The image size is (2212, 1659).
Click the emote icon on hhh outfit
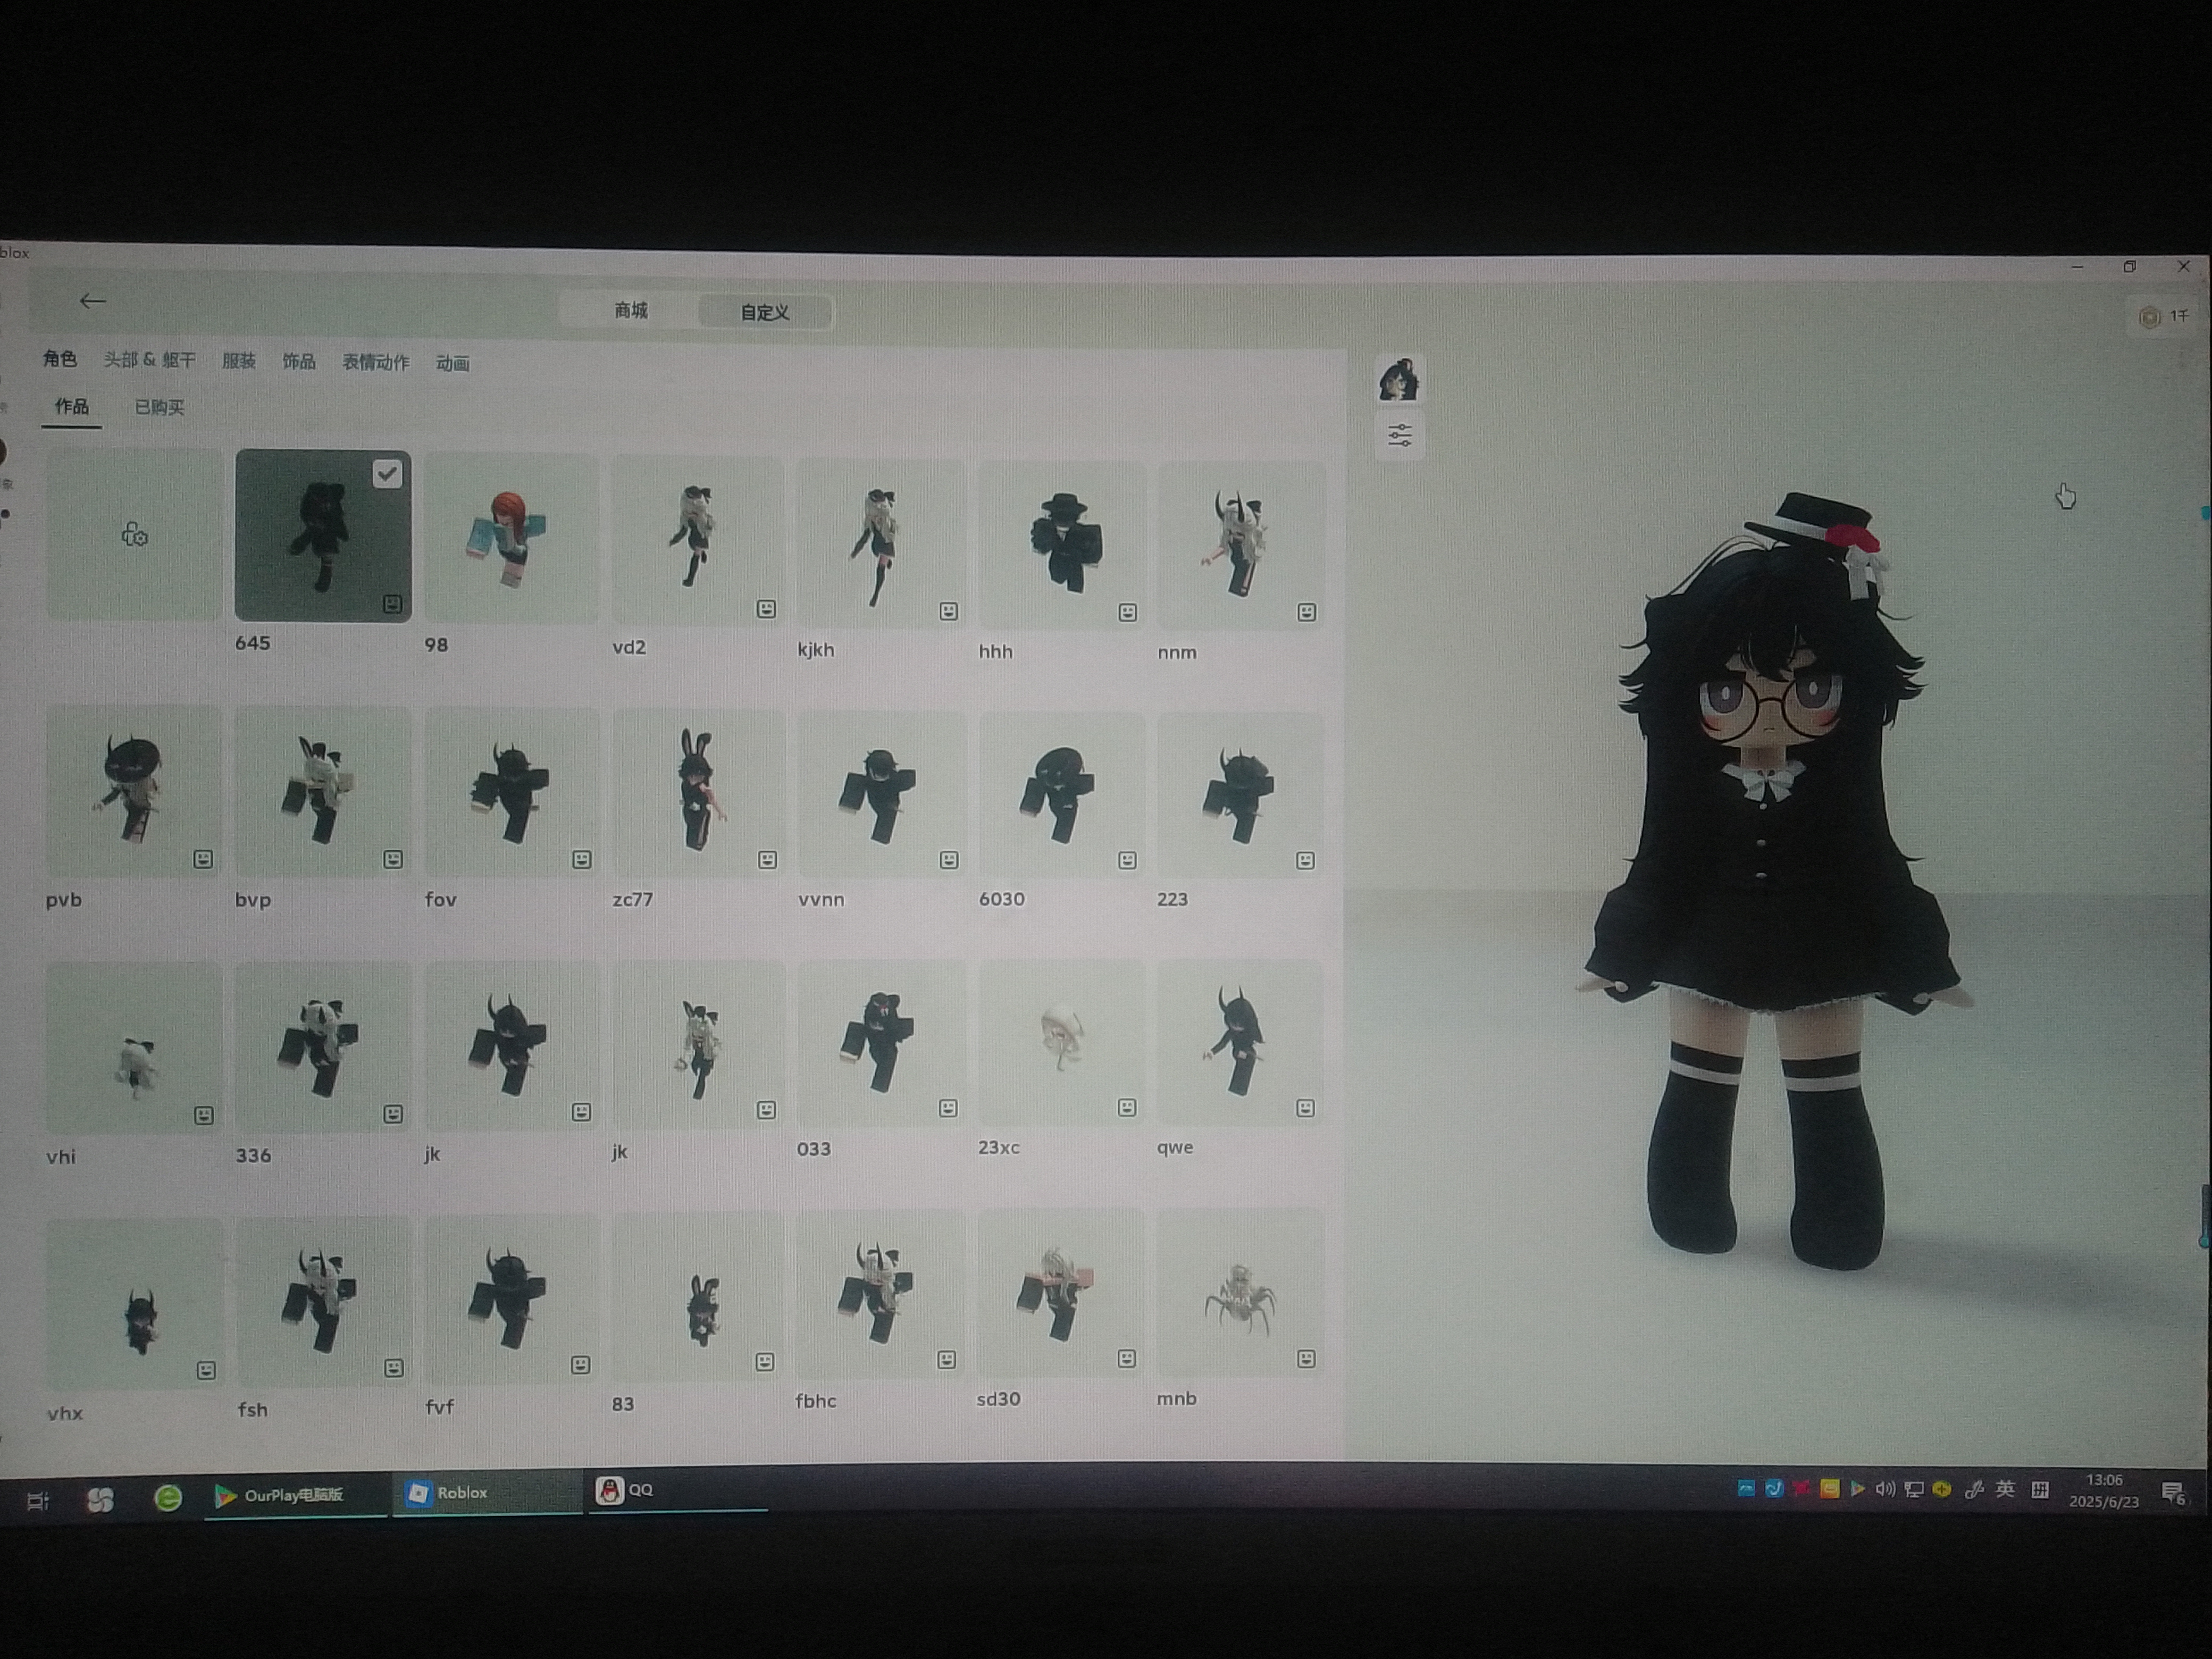point(1128,612)
